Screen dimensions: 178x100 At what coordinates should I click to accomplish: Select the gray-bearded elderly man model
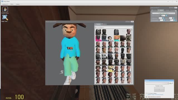(117, 51)
